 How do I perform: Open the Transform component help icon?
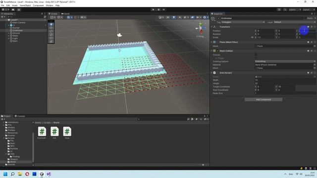click(x=308, y=27)
